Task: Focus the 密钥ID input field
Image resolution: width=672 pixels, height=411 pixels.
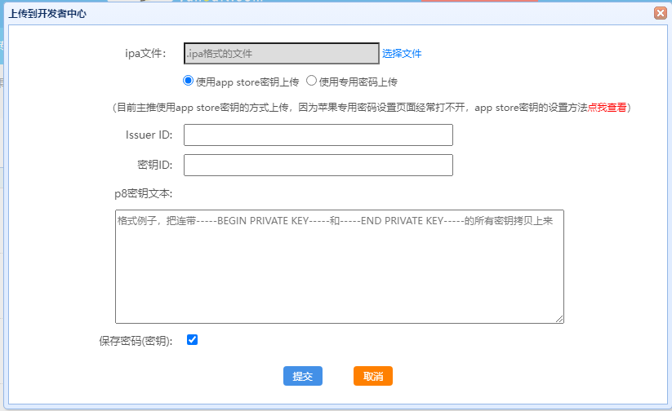Action: (x=318, y=165)
